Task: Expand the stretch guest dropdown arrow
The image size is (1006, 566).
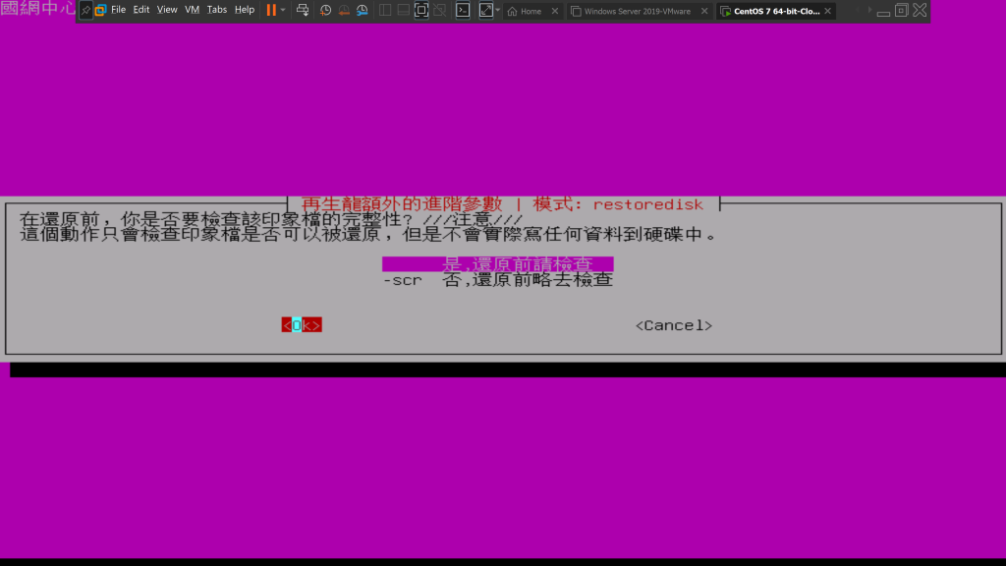Action: point(498,10)
